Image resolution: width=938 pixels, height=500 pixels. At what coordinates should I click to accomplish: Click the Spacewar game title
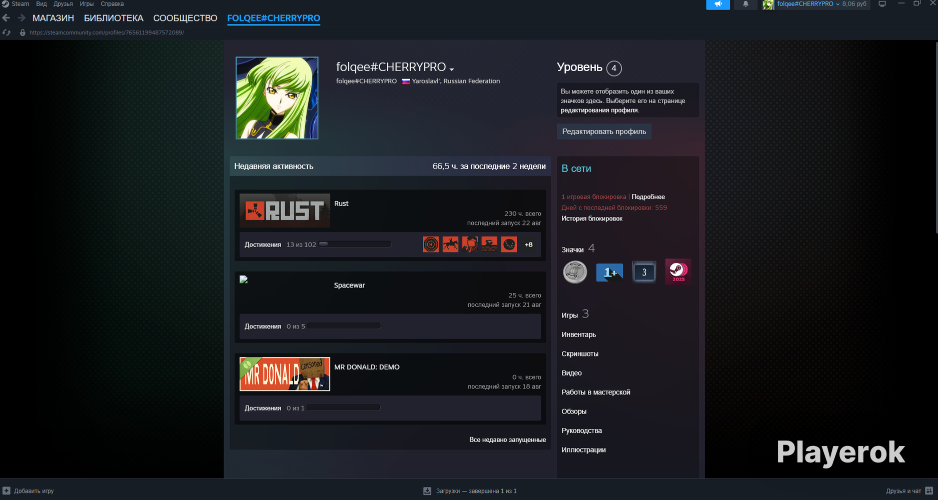point(349,285)
